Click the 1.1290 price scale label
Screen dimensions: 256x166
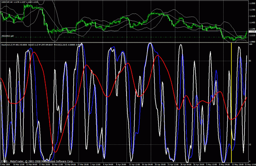click(252, 29)
